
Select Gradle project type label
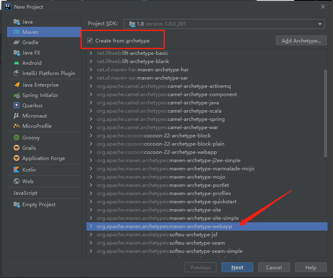pyautogui.click(x=31, y=42)
